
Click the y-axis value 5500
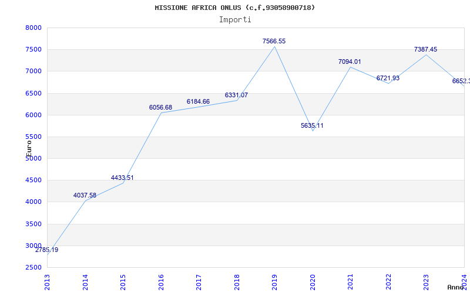pyautogui.click(x=33, y=137)
